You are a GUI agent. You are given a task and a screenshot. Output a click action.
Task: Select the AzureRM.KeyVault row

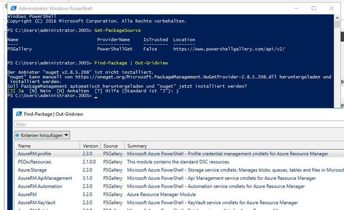tap(179, 202)
